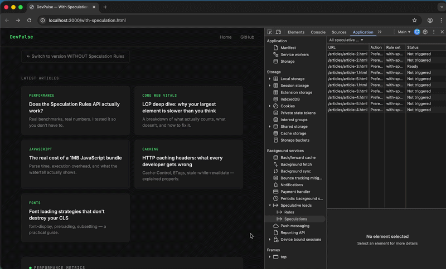Select the DevPulse browser tab
This screenshot has width=446, height=269.
click(x=62, y=7)
